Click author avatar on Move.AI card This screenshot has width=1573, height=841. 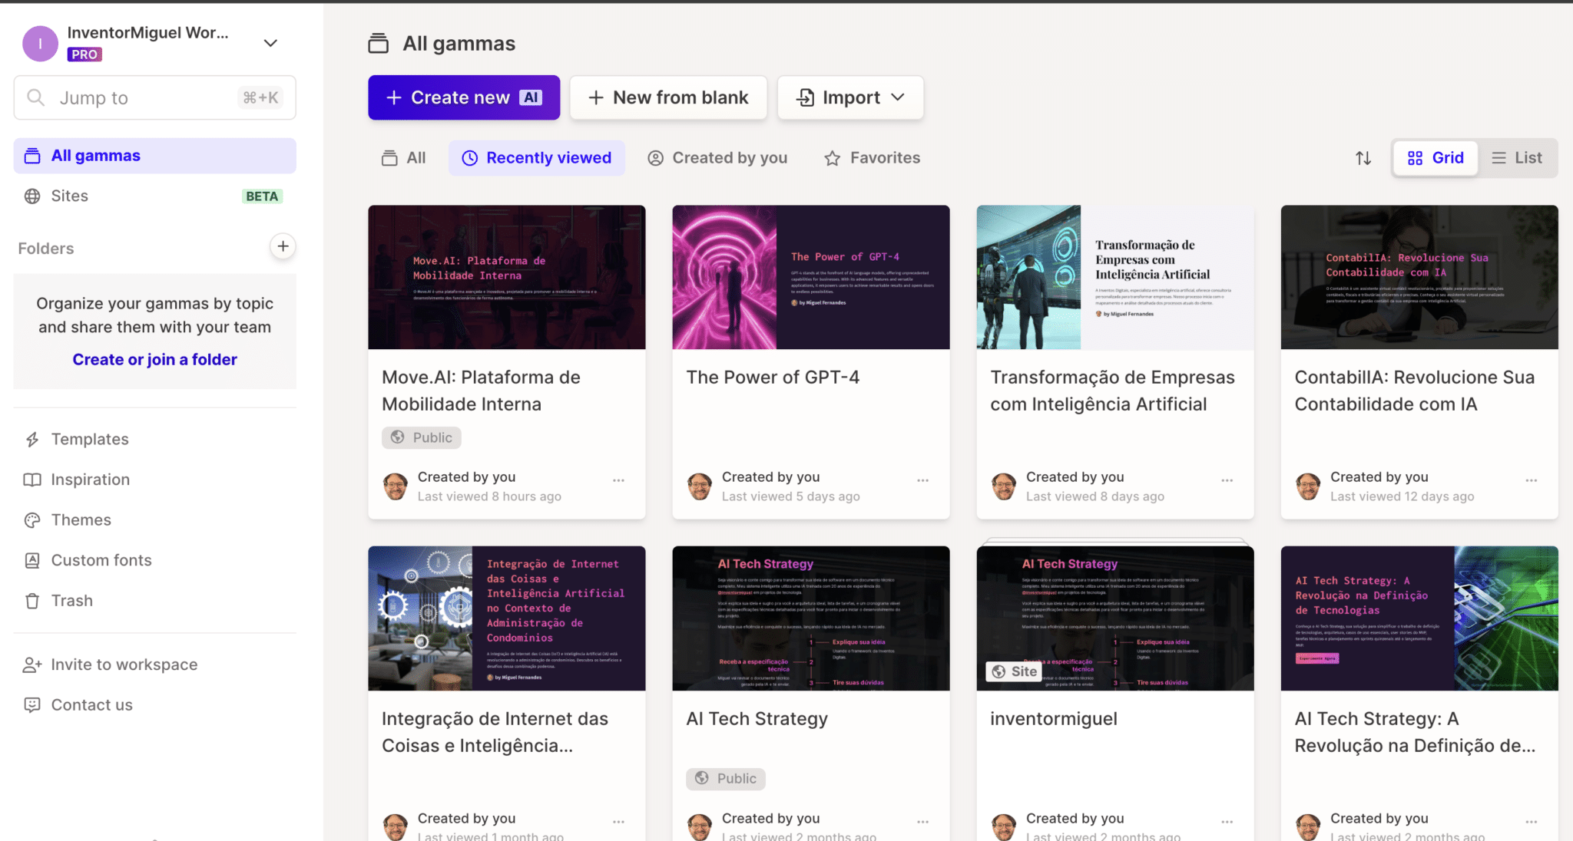coord(396,486)
